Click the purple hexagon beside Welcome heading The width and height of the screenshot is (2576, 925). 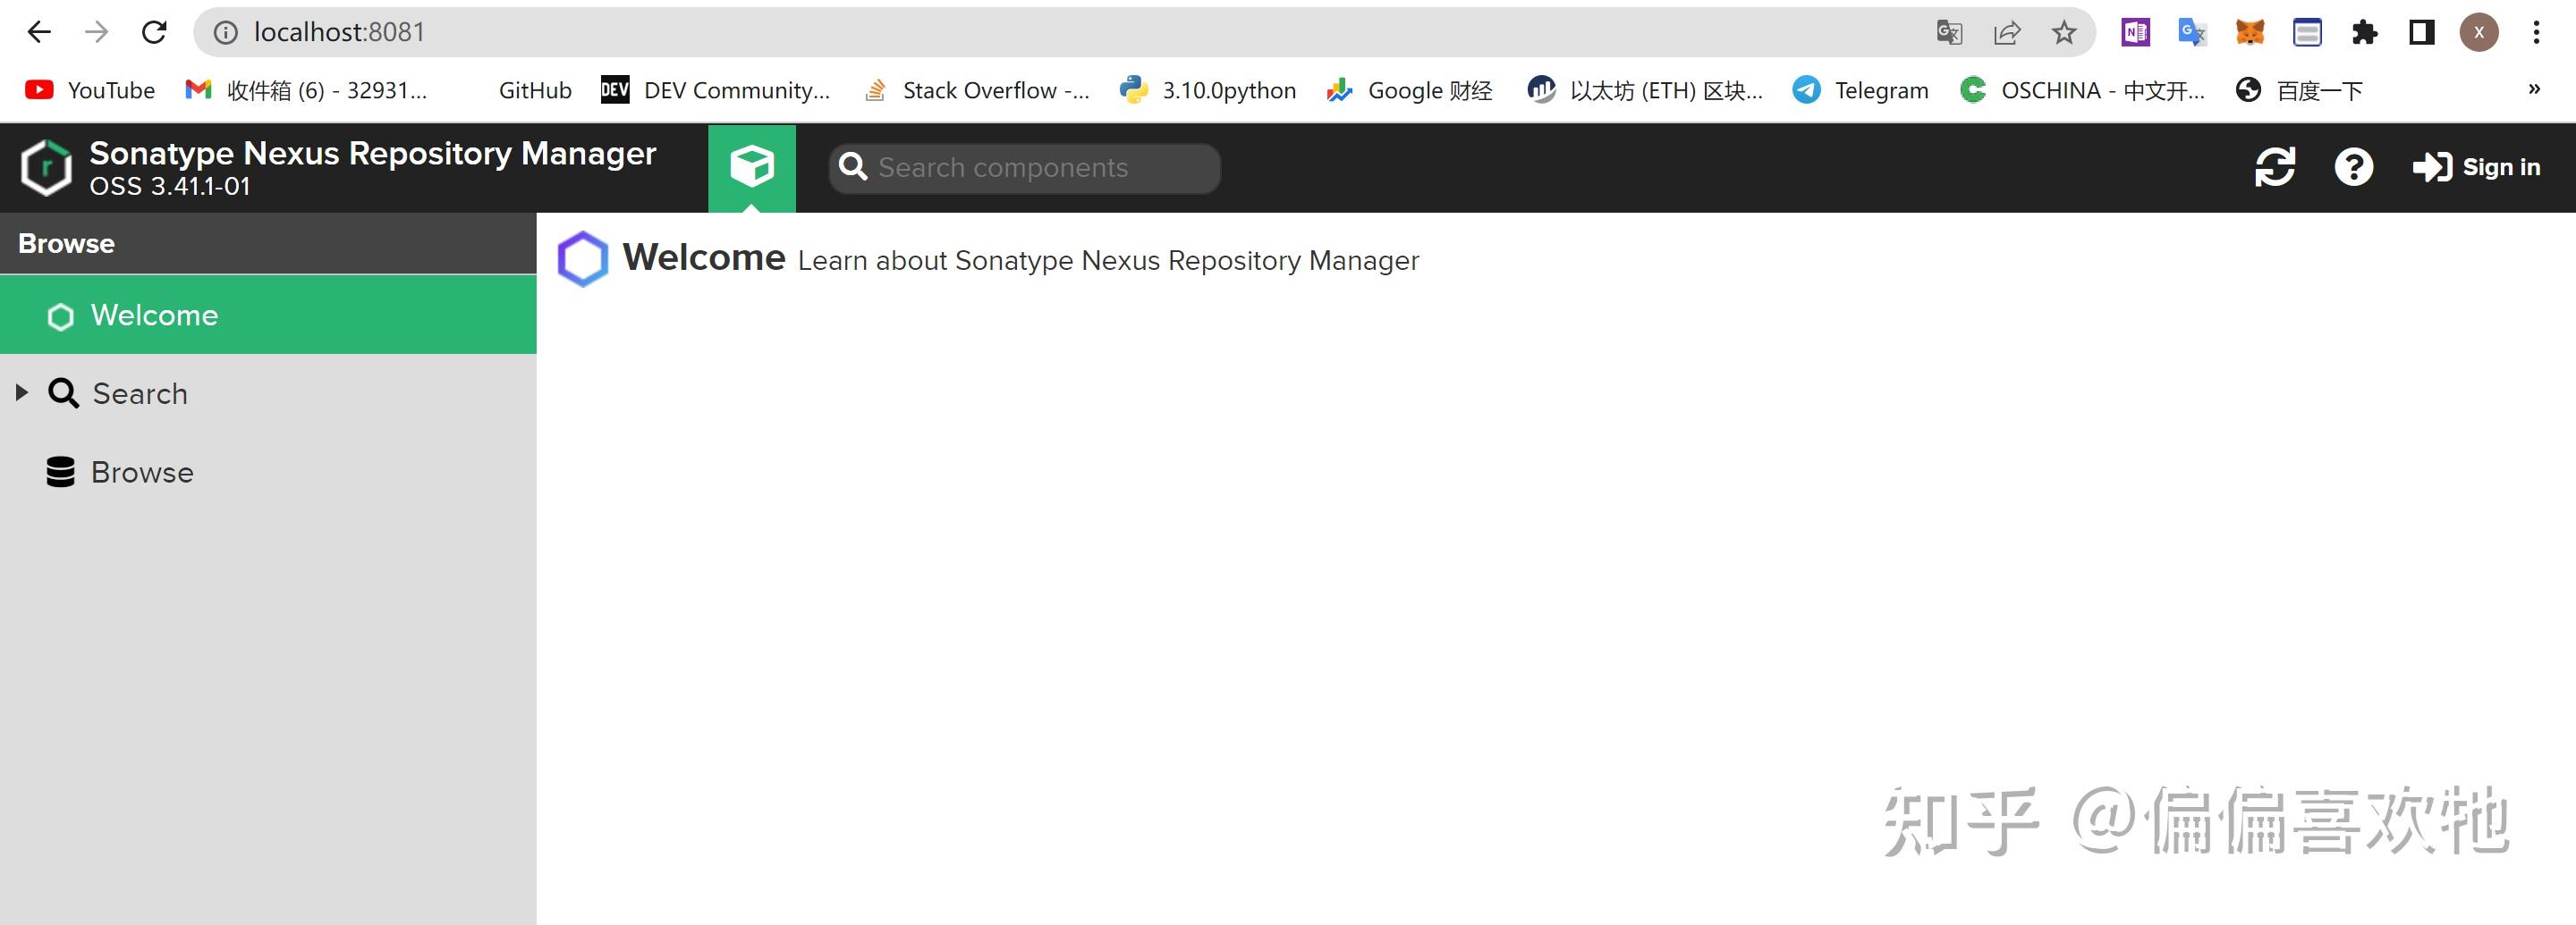coord(583,258)
